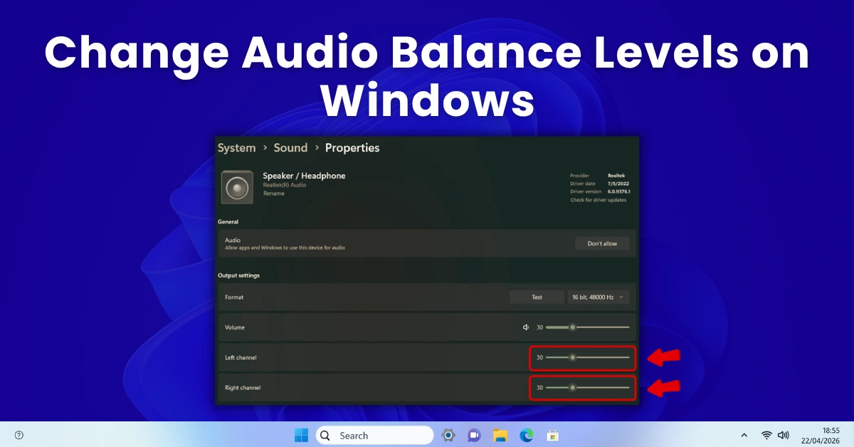Launch Microsoft Teams chat from the taskbar

coord(474,435)
